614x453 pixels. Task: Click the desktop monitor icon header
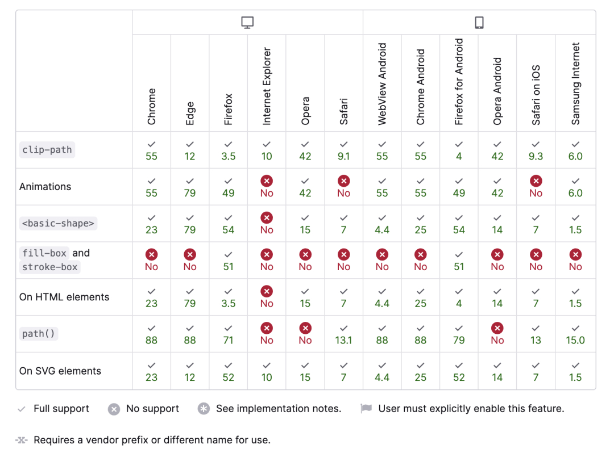point(247,23)
